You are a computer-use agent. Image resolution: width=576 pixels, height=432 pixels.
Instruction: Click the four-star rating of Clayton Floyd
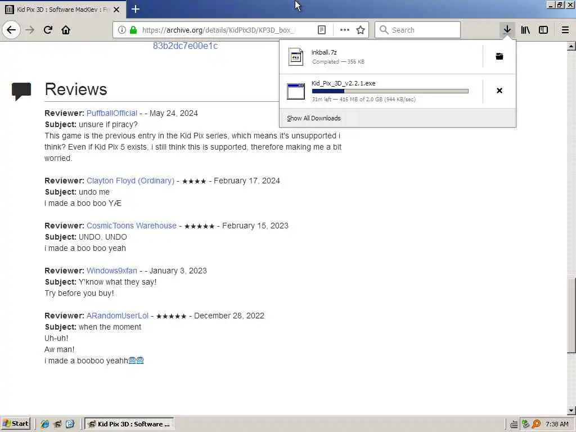[194, 181]
